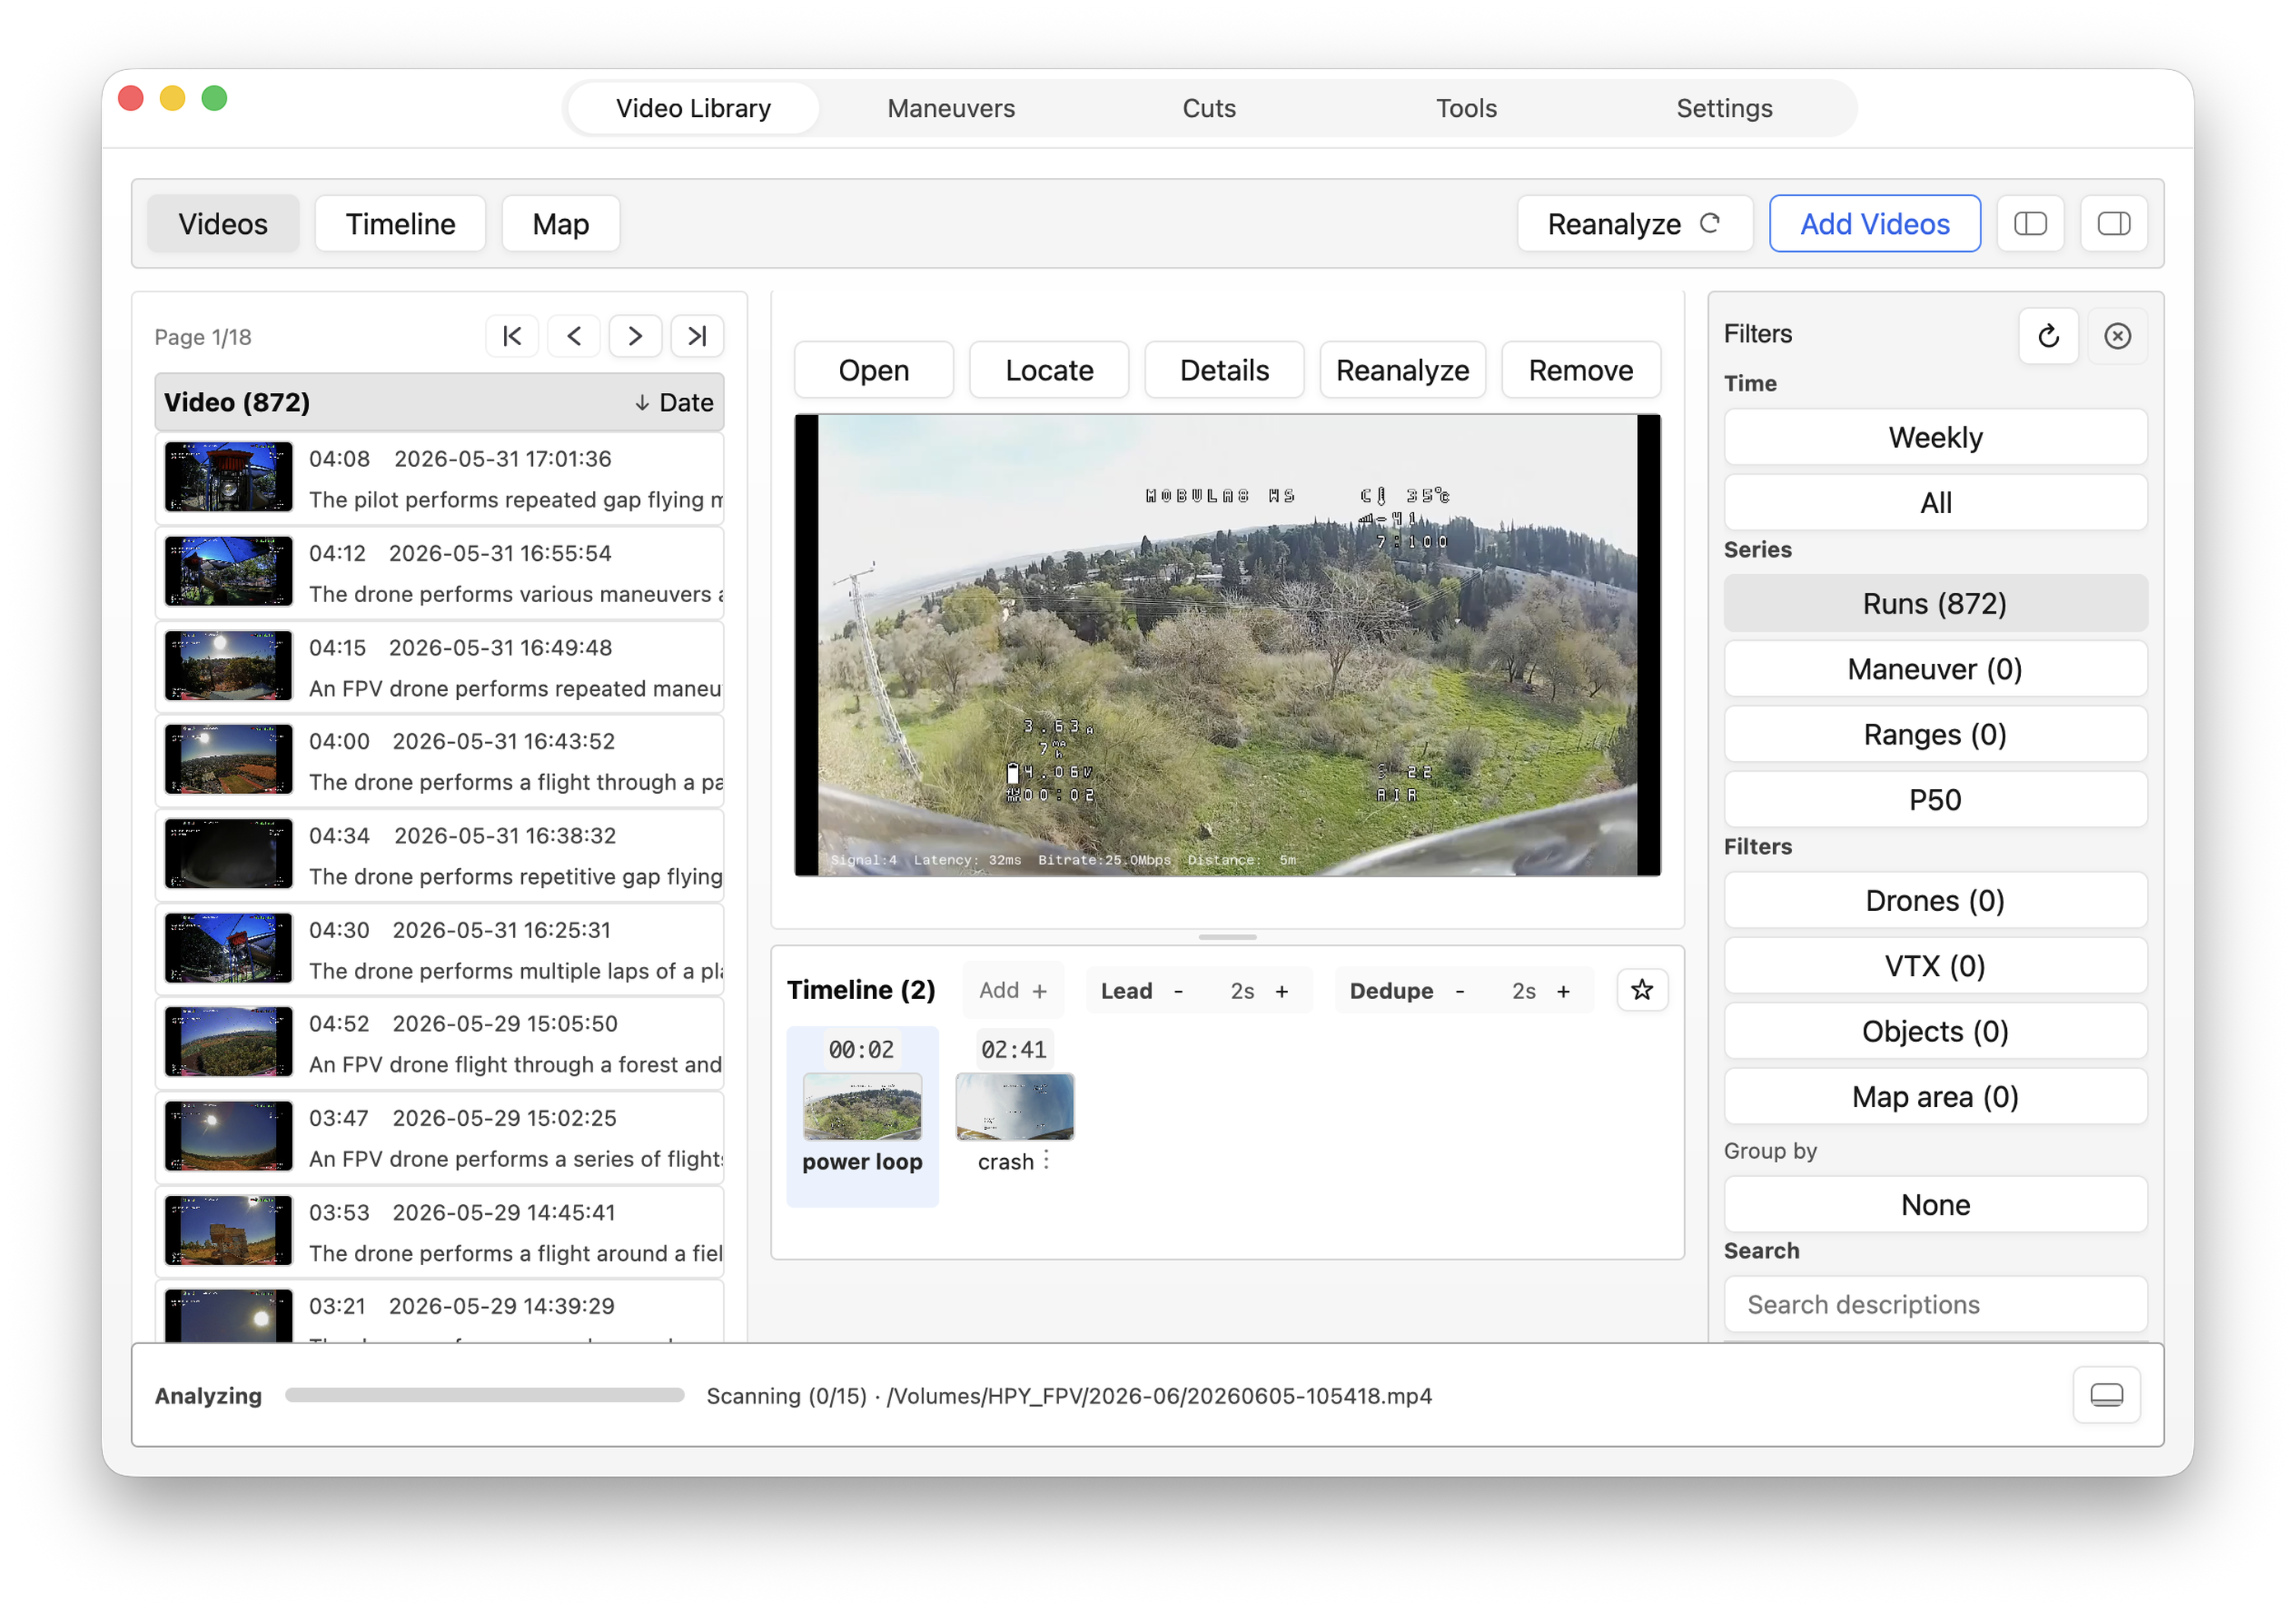This screenshot has width=2296, height=1611.
Task: Open Group by None dropdown
Action: [x=1935, y=1204]
